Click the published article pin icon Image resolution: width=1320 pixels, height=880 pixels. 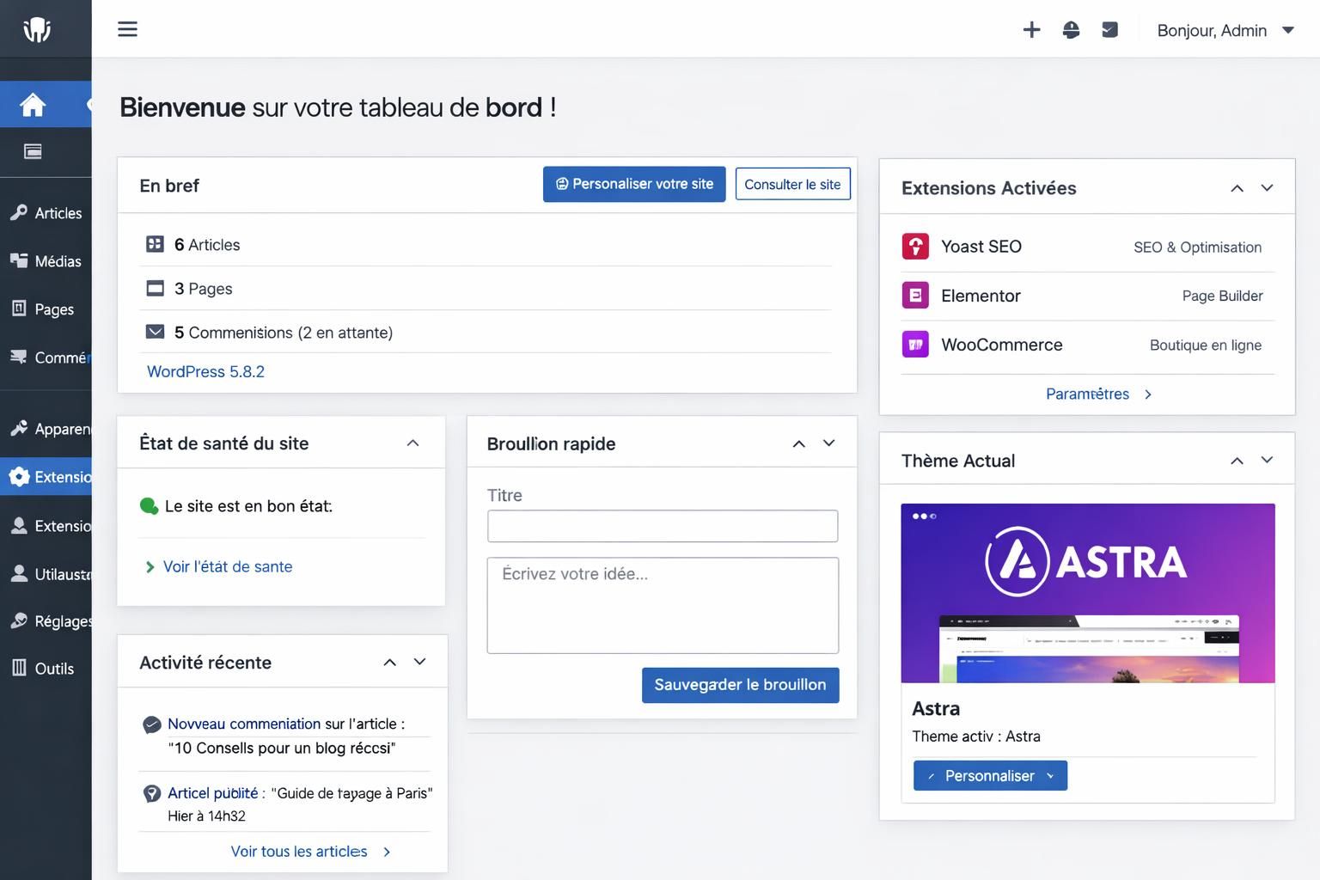[151, 793]
